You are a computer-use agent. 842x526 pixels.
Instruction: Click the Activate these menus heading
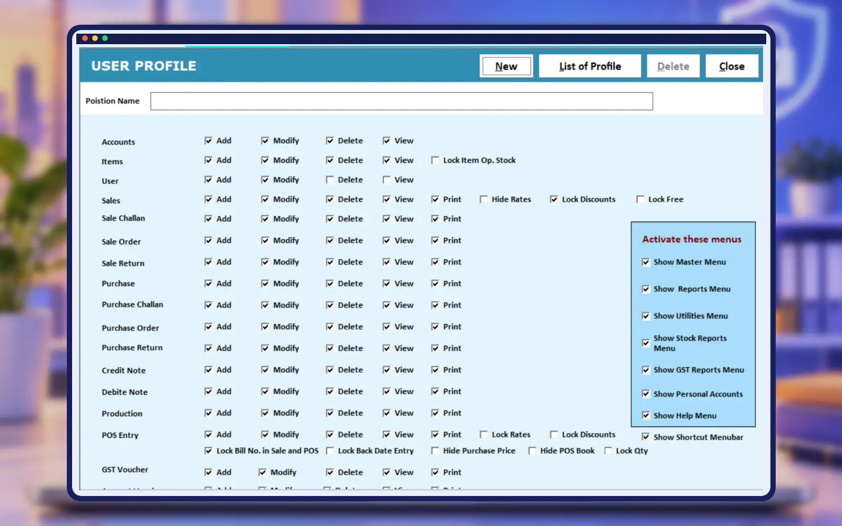coord(691,239)
